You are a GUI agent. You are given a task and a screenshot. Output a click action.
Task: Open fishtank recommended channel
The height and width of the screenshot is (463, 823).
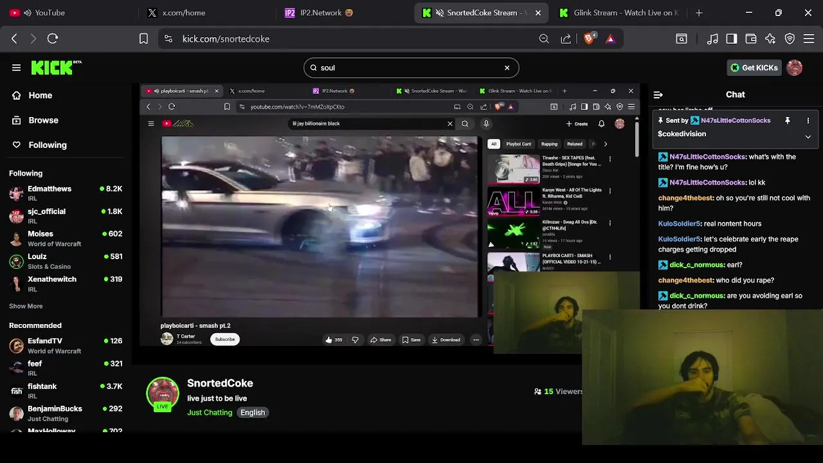pyautogui.click(x=64, y=390)
